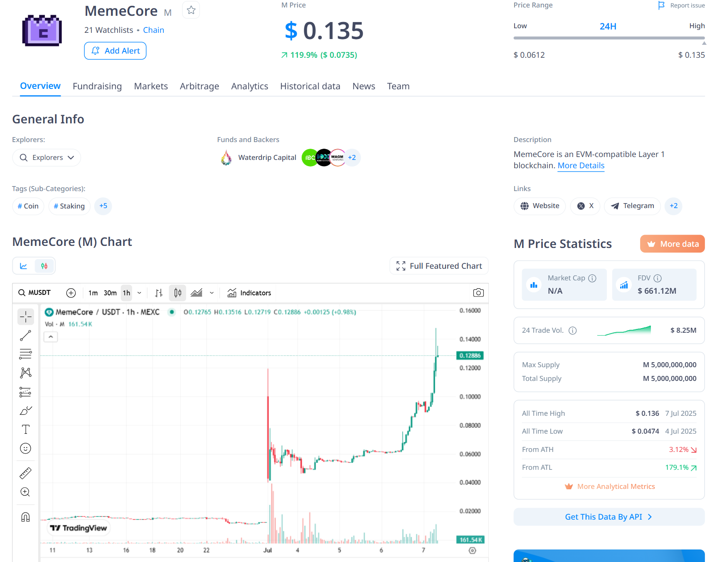This screenshot has height=562, width=712.
Task: Select the ruler measure tool
Action: coord(26,473)
